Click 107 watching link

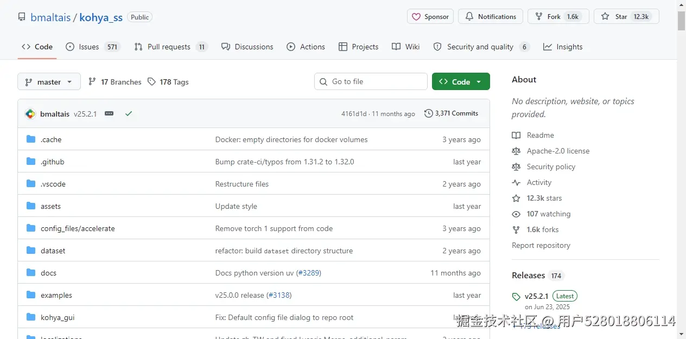[549, 214]
